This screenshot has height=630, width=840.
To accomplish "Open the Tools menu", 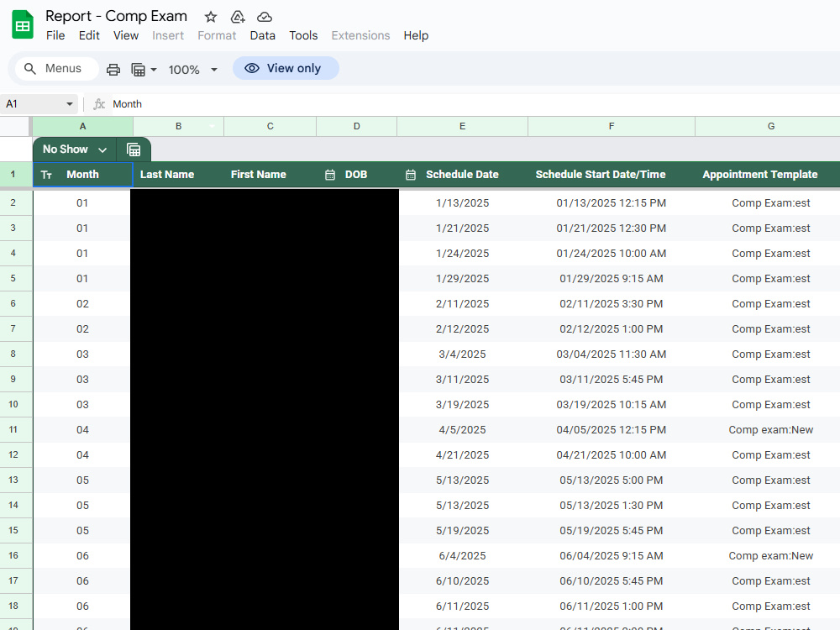I will tap(303, 35).
